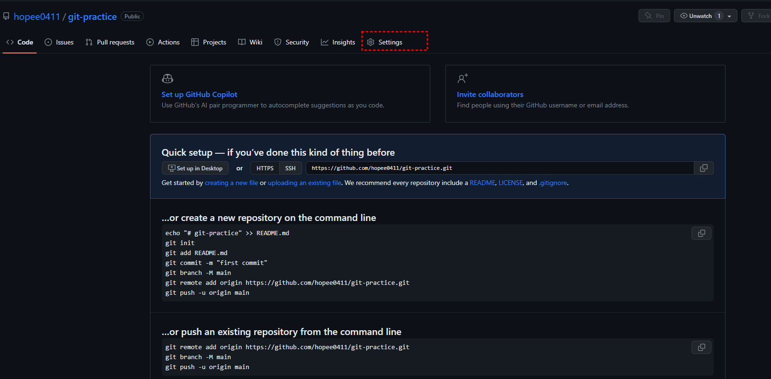Screen dimensions: 771x379
Task: Open the Pull requests tab
Action: pos(110,42)
